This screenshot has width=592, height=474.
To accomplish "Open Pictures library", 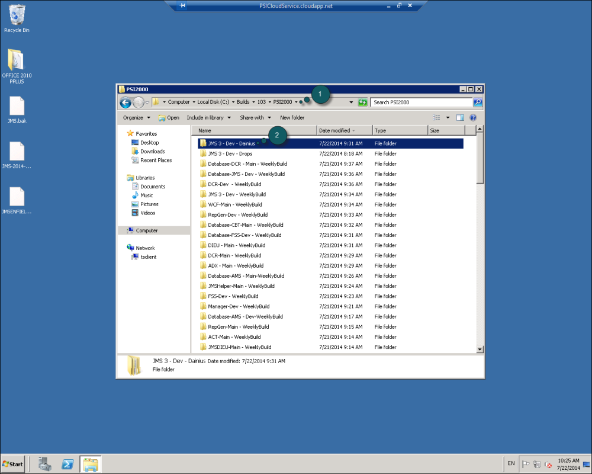I will (149, 204).
